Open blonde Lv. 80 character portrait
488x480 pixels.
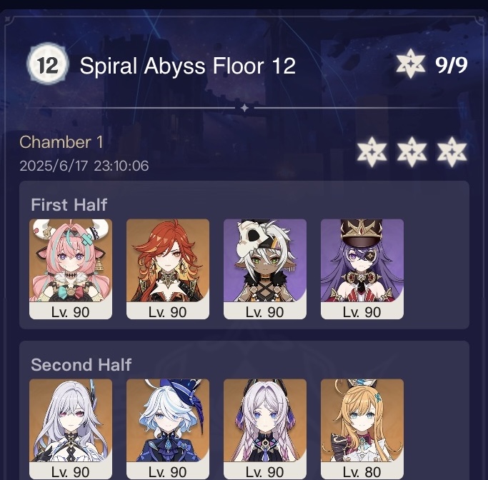(362, 429)
